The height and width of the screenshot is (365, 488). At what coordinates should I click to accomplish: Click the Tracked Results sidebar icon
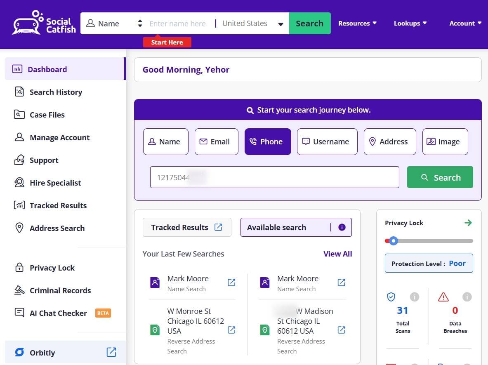click(19, 205)
